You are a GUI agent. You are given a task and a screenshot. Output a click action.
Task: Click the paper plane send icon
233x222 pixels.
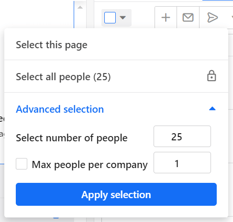click(212, 18)
